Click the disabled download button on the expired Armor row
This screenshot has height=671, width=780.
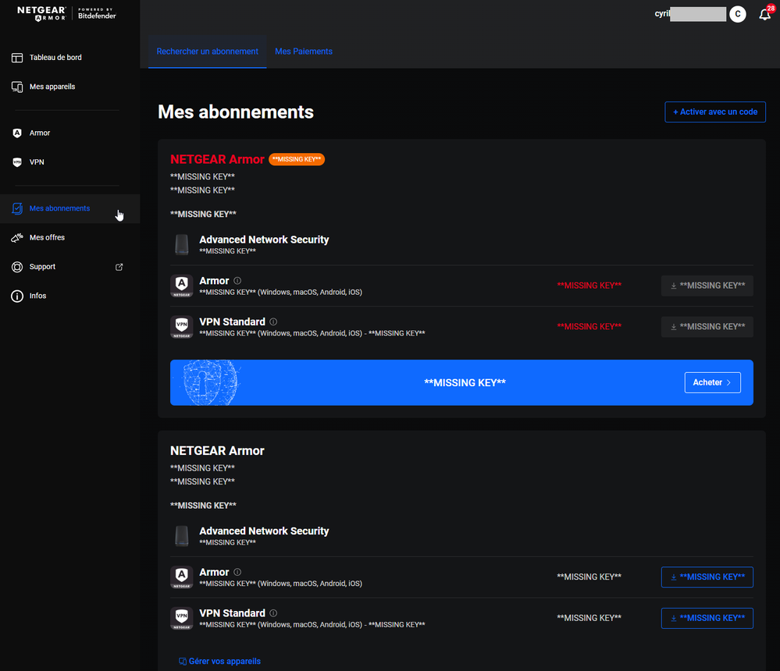[x=707, y=286]
